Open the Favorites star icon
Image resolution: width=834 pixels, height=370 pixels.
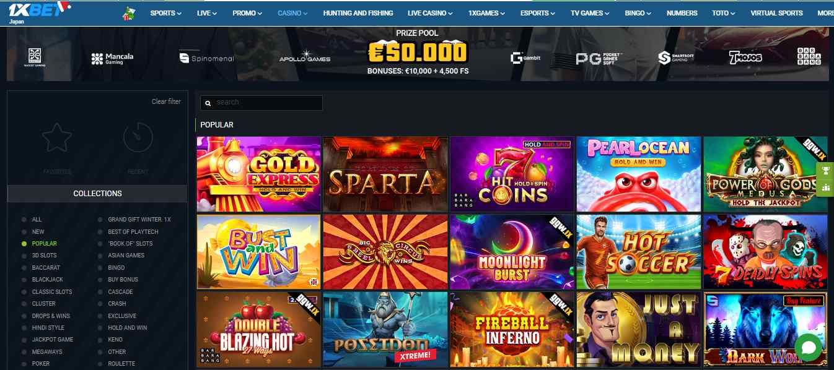pos(56,138)
